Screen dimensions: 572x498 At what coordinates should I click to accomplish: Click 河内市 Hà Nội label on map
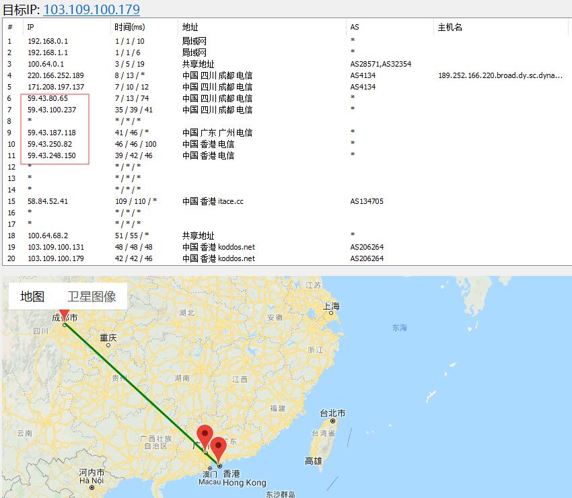(92, 476)
